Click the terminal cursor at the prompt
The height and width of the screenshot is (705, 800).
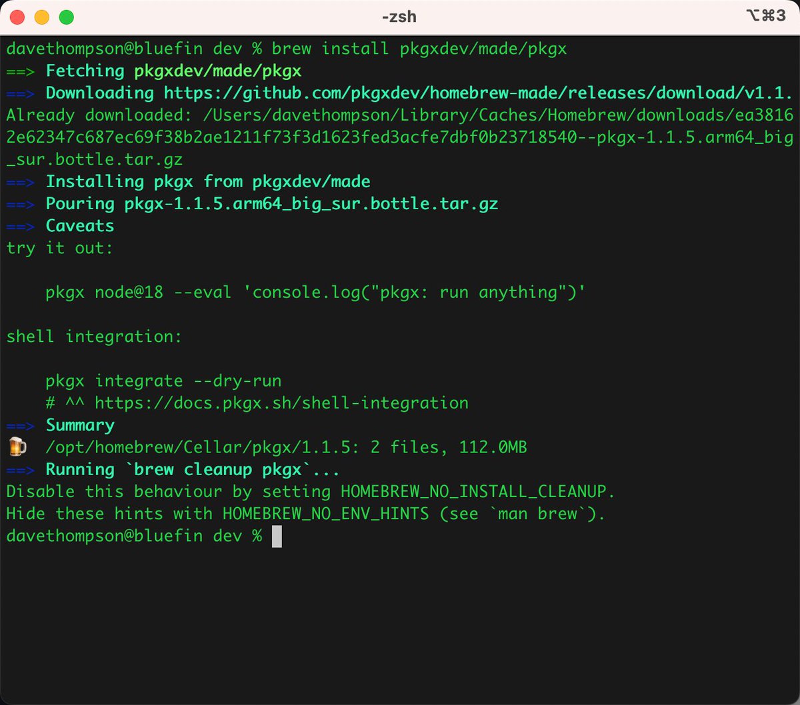(277, 536)
